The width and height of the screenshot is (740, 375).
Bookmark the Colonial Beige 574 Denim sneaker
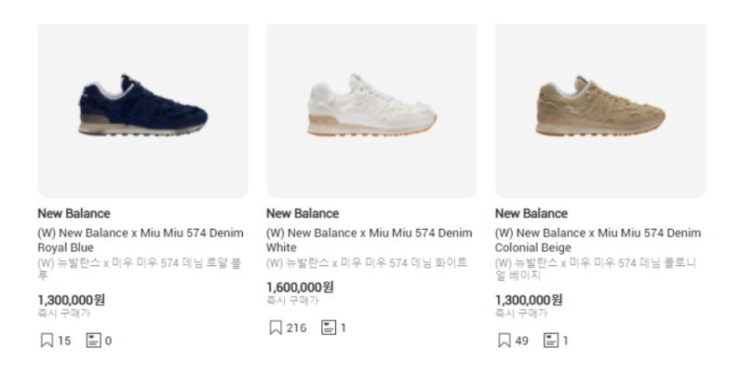[505, 341]
